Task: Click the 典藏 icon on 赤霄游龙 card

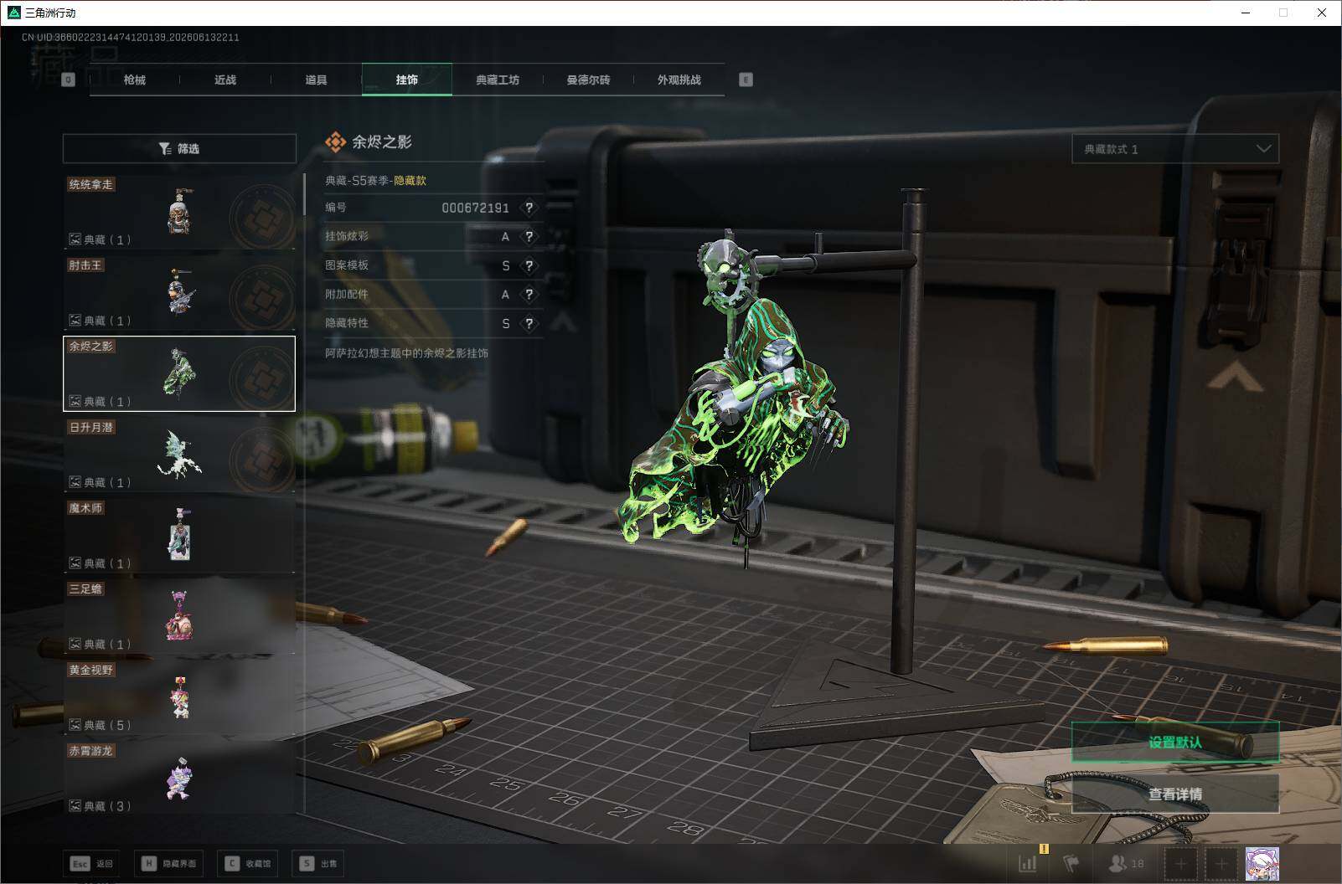Action: pos(75,806)
